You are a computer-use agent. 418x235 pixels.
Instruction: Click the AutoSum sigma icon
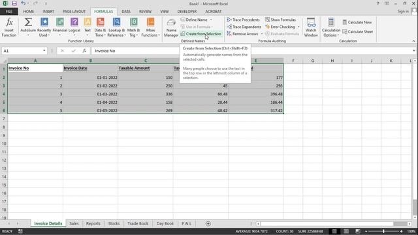click(28, 22)
